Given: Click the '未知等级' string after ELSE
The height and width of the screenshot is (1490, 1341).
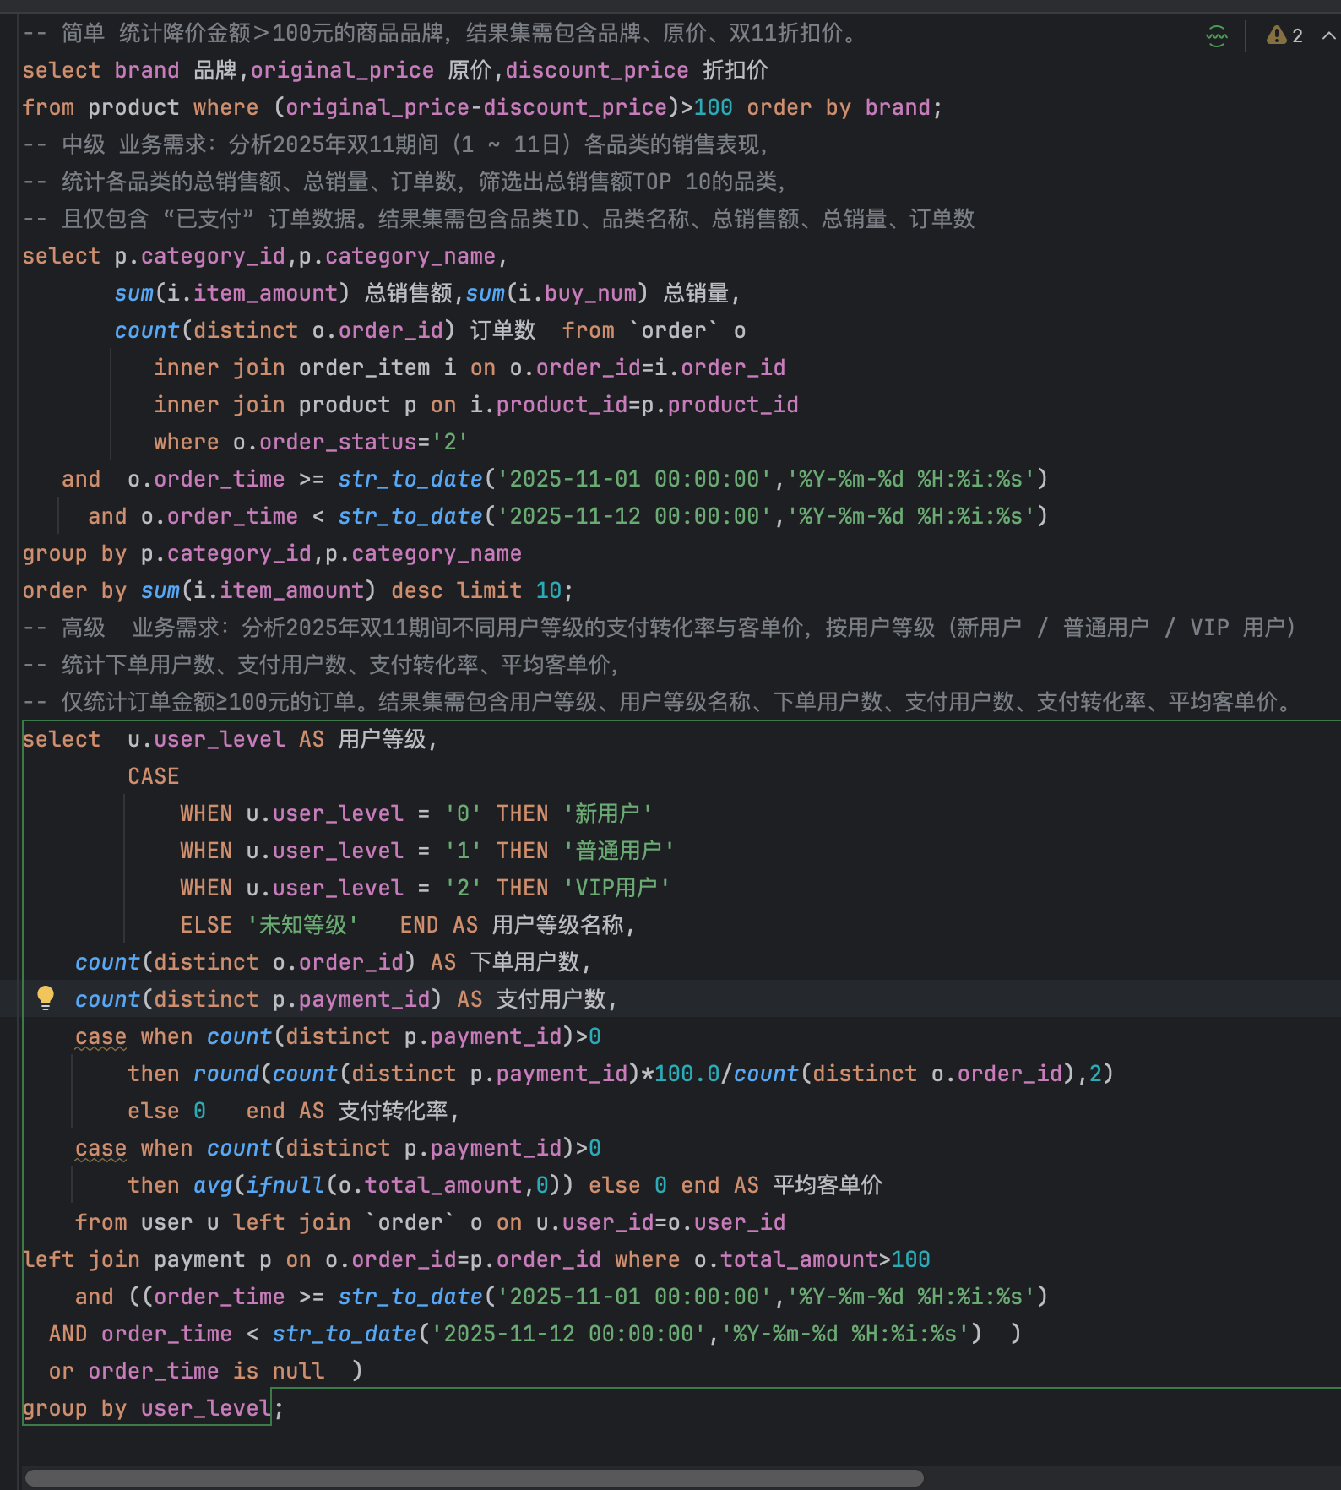Looking at the screenshot, I should click(x=302, y=925).
